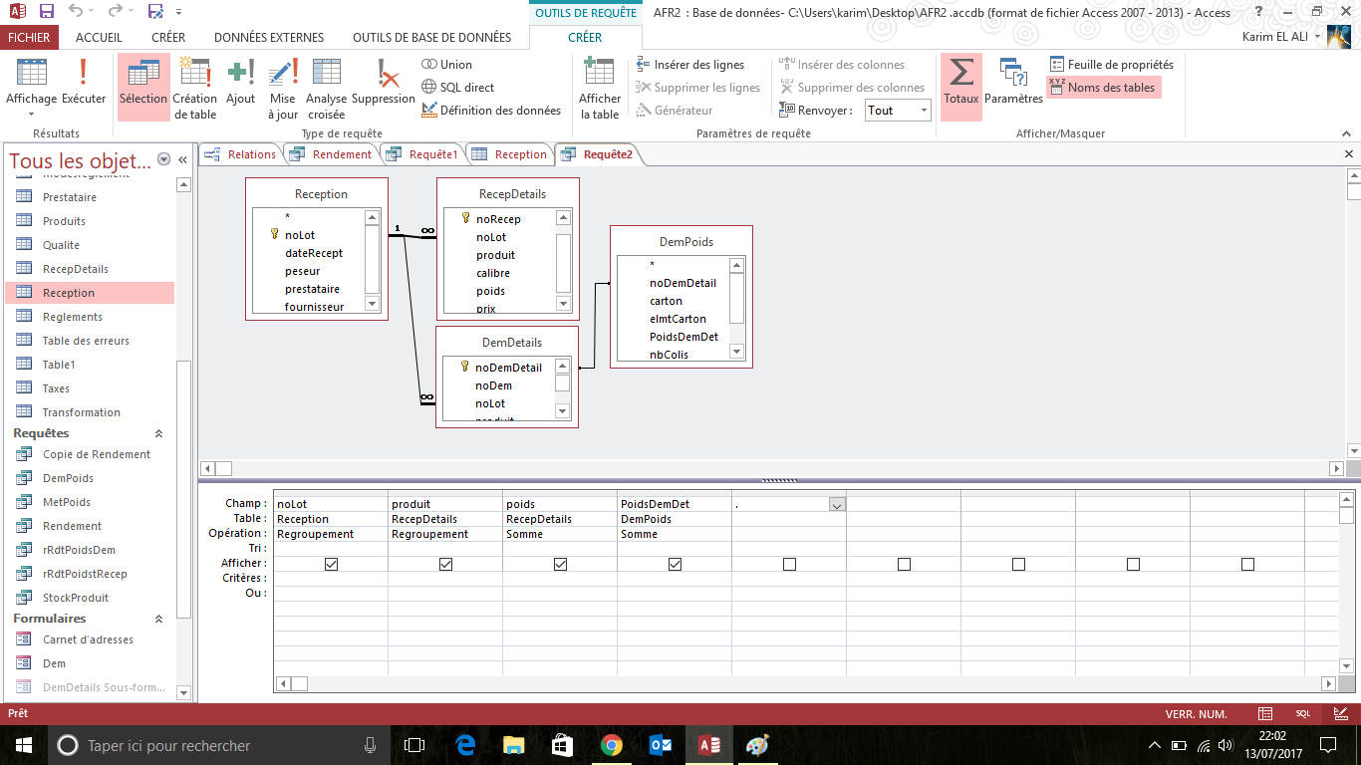
Task: Select Création de table query type
Action: tap(195, 88)
